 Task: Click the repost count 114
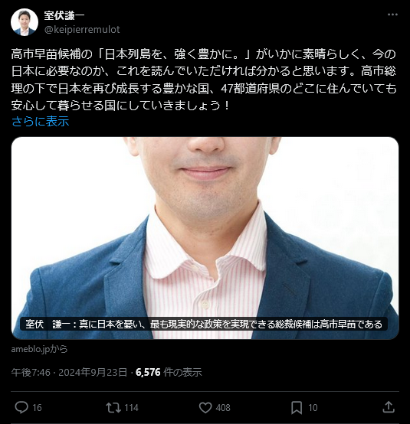131,407
